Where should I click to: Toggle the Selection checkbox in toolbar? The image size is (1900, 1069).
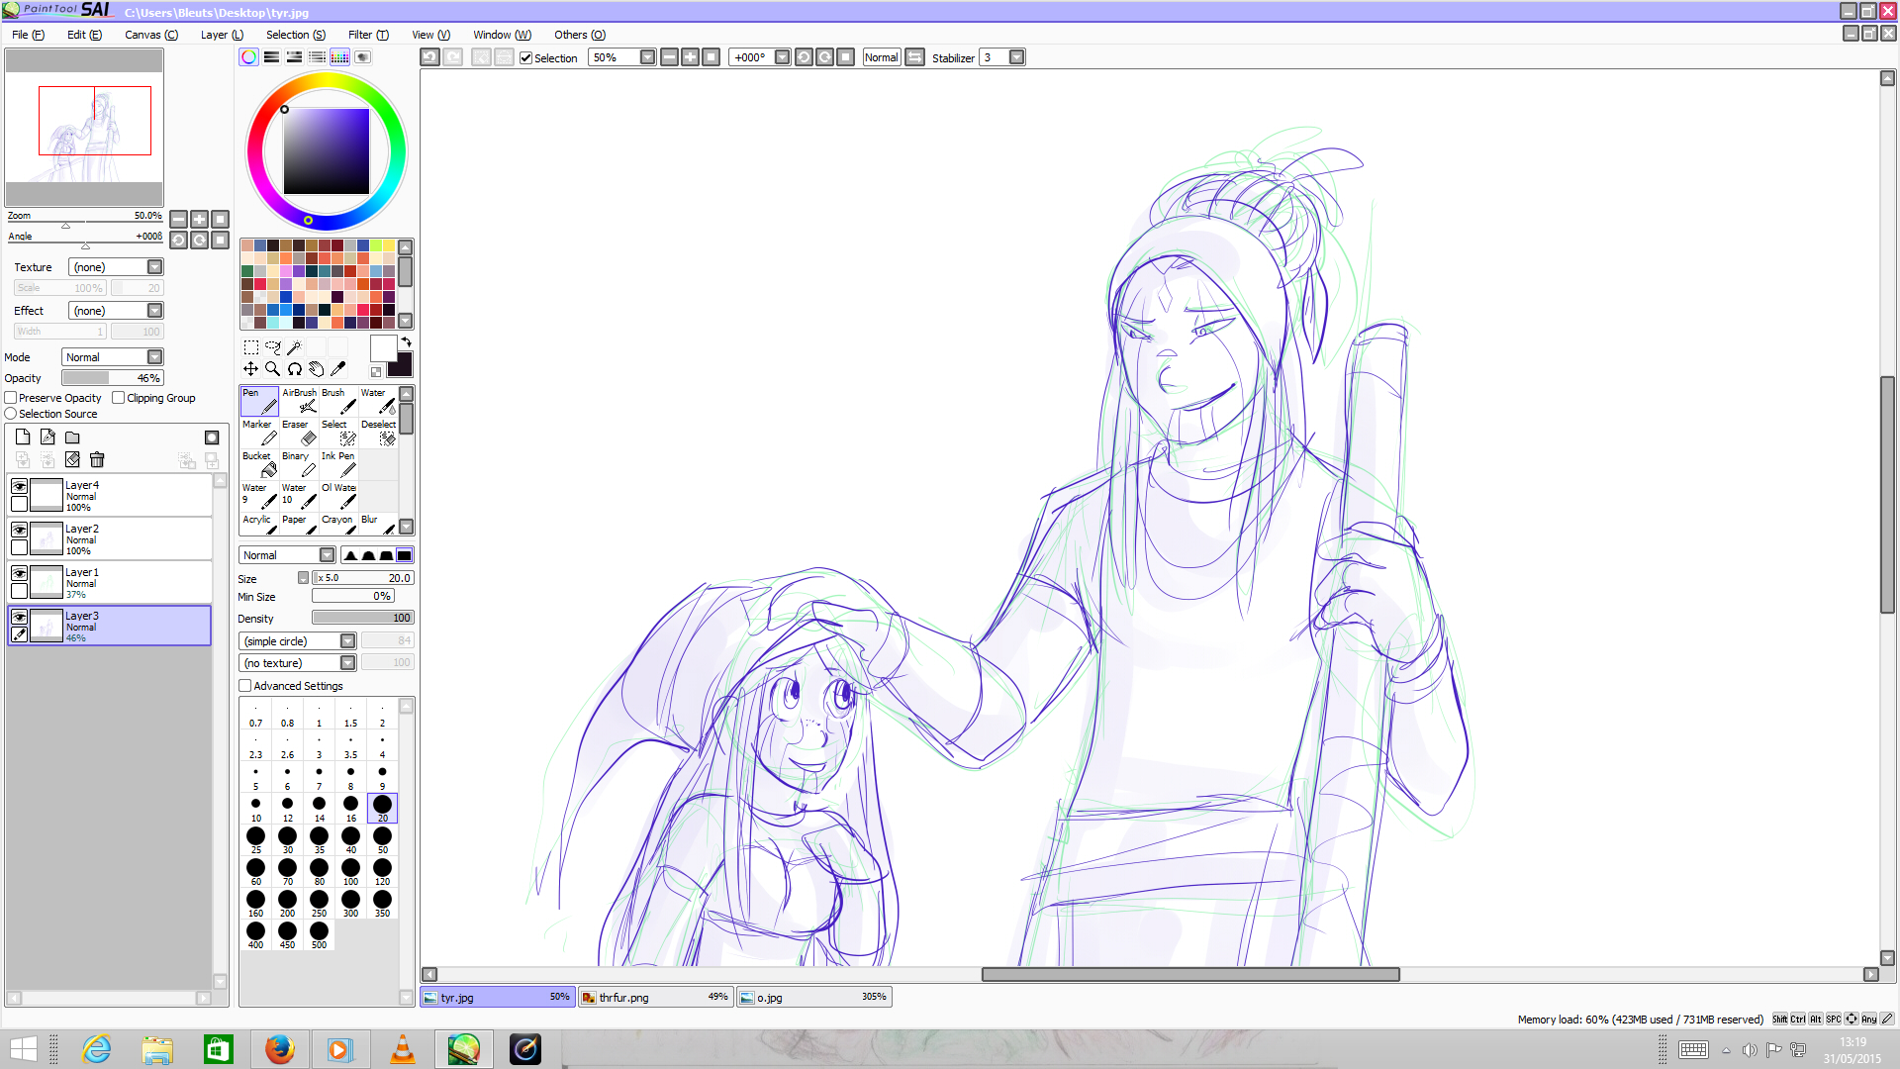click(526, 58)
